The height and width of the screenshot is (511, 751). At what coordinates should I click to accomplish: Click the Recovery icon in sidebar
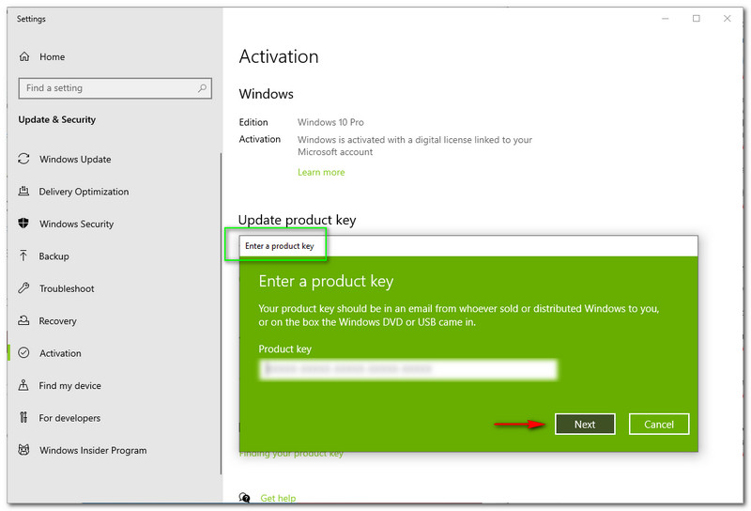click(24, 321)
